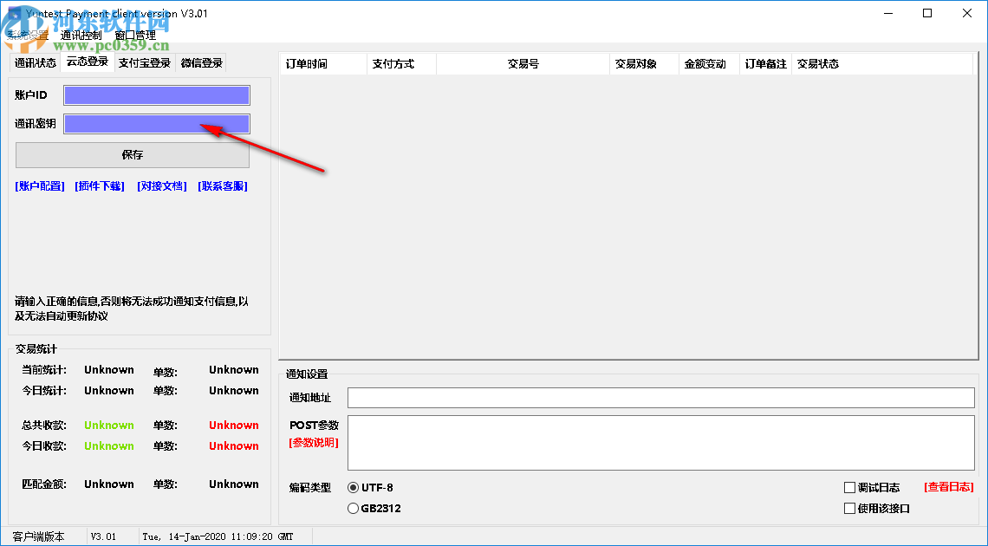Open the 插件下载 link
988x546 pixels.
(99, 185)
